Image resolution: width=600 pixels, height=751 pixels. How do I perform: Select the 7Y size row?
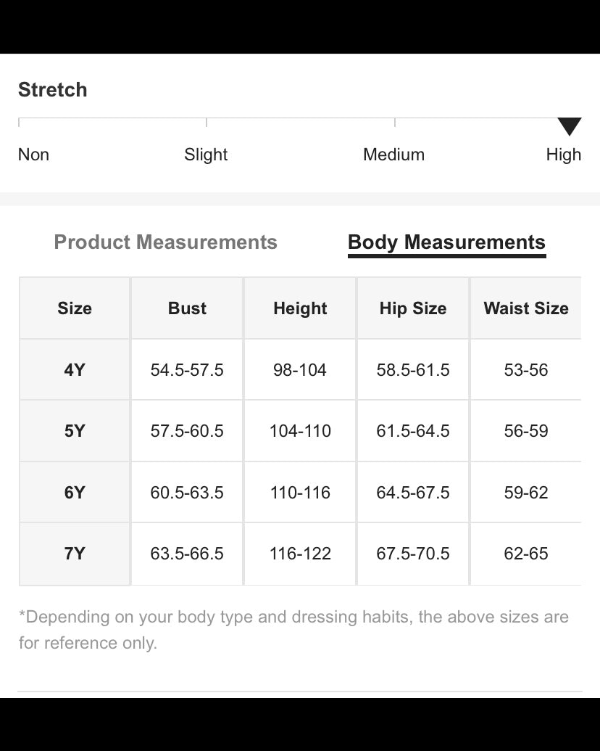[x=74, y=554]
